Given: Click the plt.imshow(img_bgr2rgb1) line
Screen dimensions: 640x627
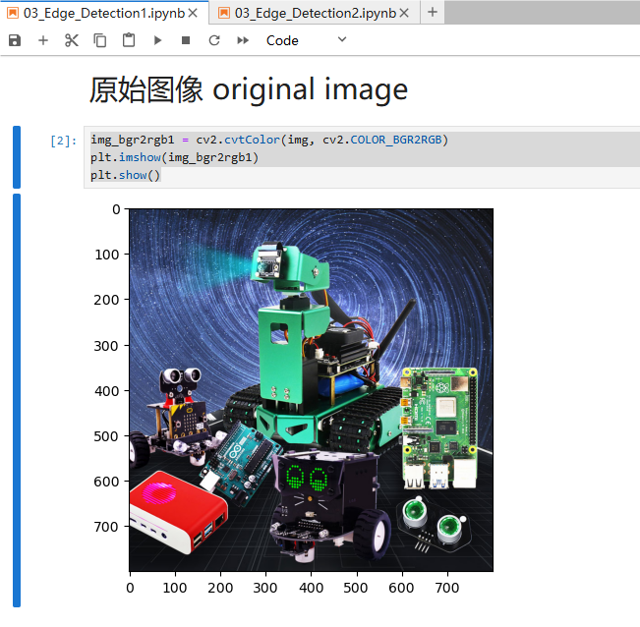Looking at the screenshot, I should tap(175, 157).
